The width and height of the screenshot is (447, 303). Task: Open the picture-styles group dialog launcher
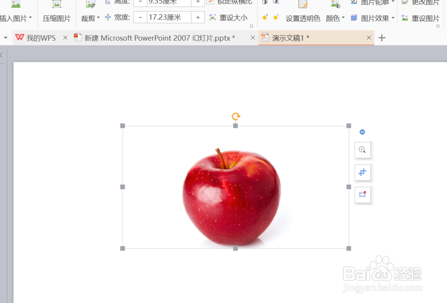(x=438, y=26)
